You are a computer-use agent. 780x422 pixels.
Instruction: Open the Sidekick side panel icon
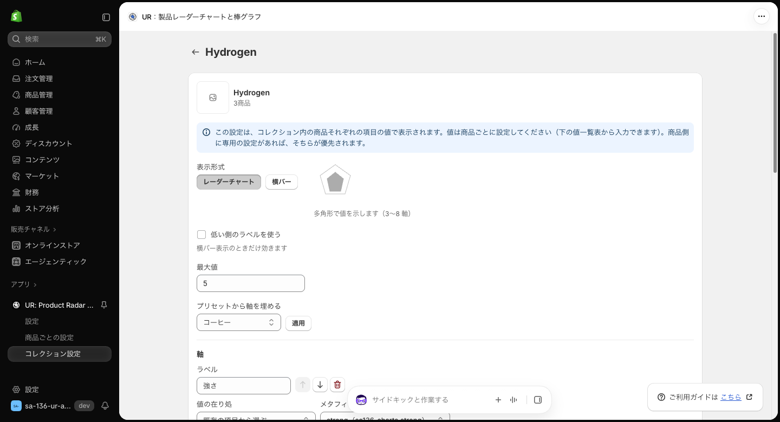[x=538, y=400]
